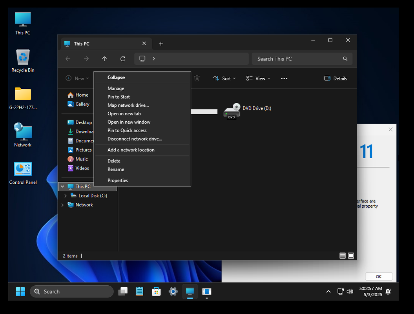Screen dimensions: 414x314
Task: Select the Network desktop icon
Action: click(x=23, y=135)
